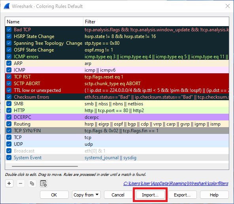Click filter text 'ospf.msg != 1'
Viewport: 234px width, 204px height.
click(x=99, y=50)
